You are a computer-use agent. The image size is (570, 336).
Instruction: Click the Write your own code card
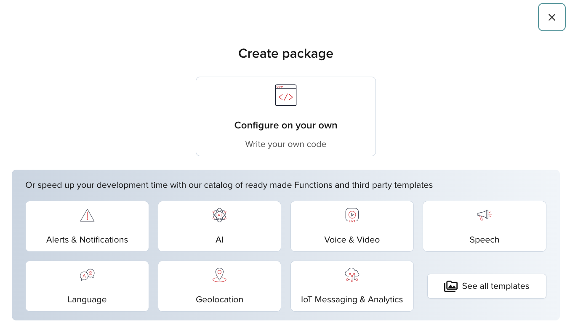tap(286, 144)
